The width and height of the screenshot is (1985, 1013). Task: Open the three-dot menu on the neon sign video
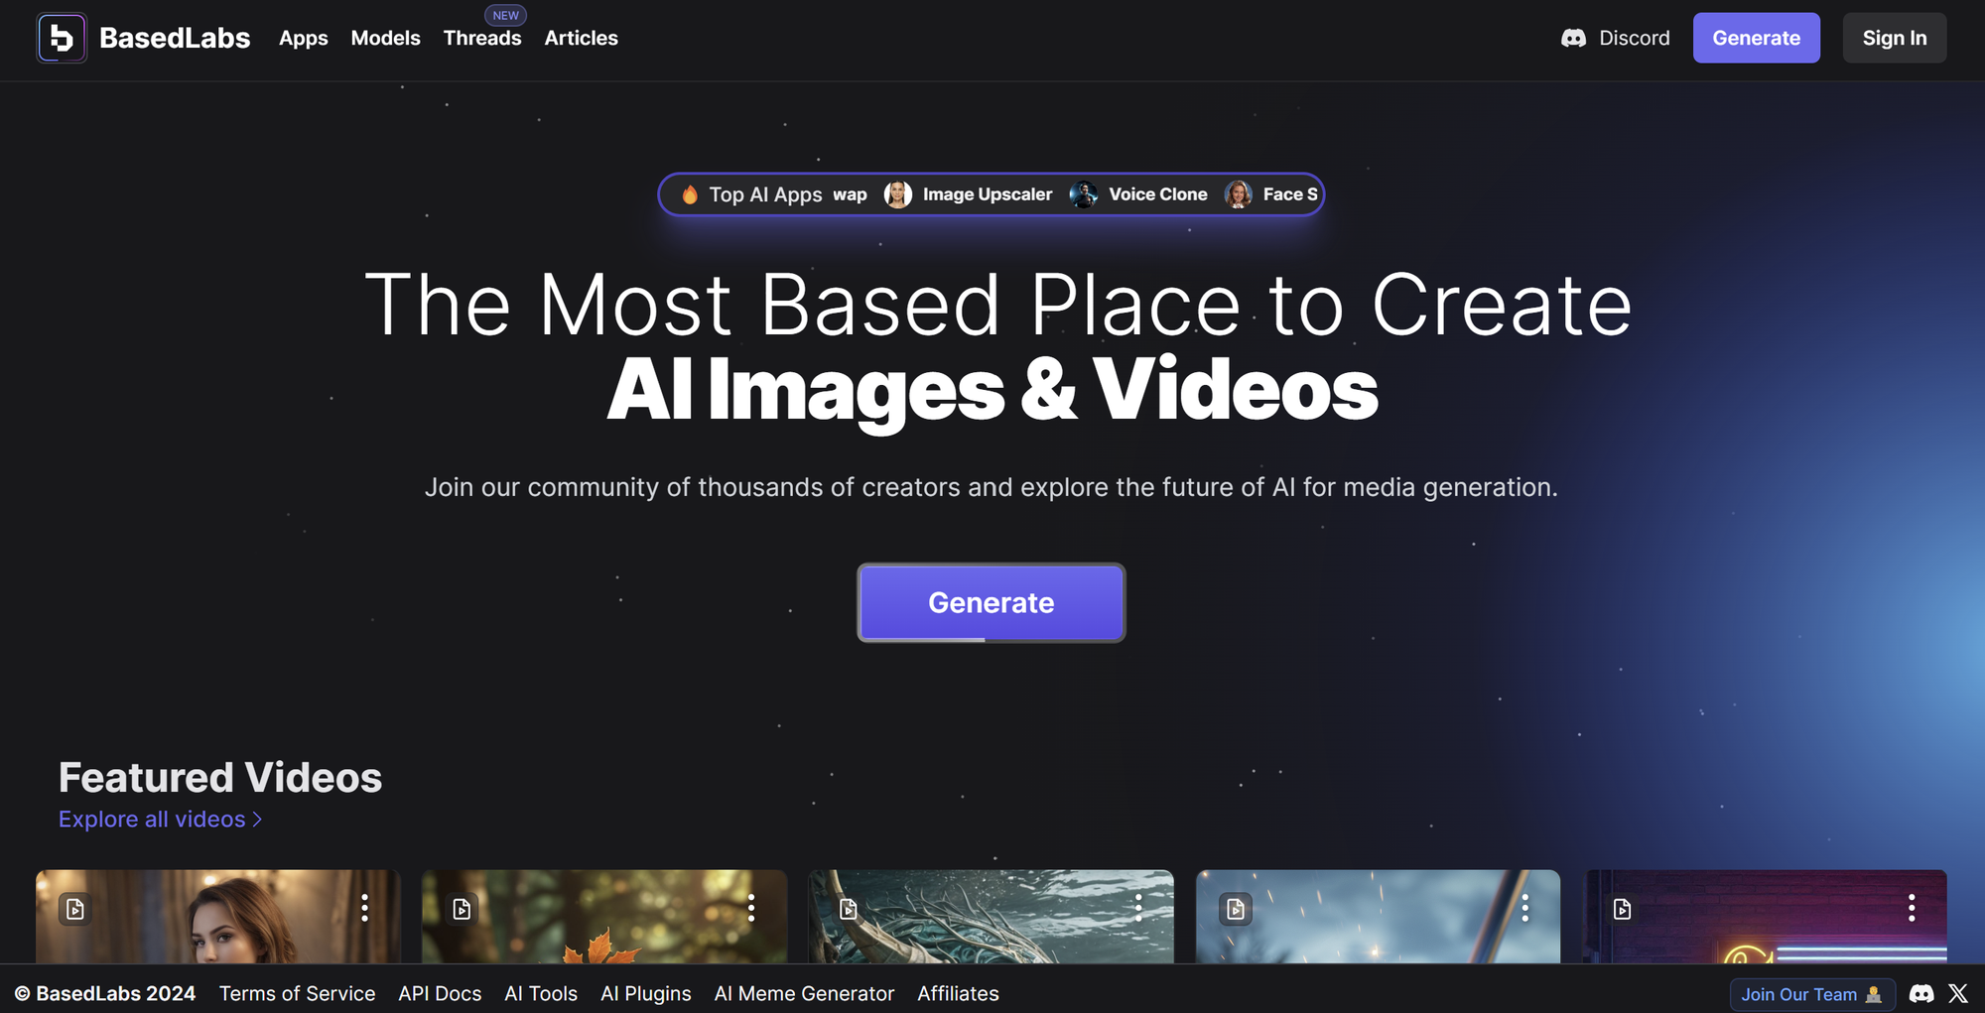[x=1912, y=908]
